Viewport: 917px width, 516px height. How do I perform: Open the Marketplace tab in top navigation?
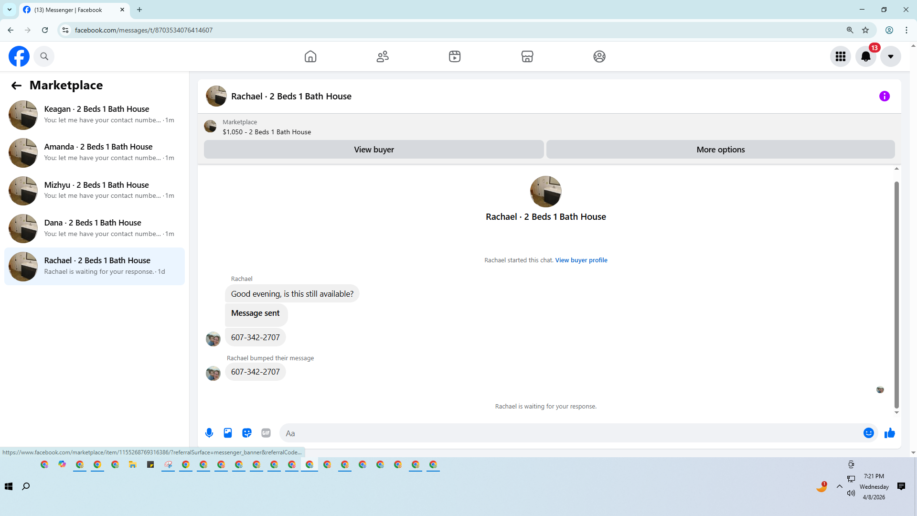pos(527,56)
